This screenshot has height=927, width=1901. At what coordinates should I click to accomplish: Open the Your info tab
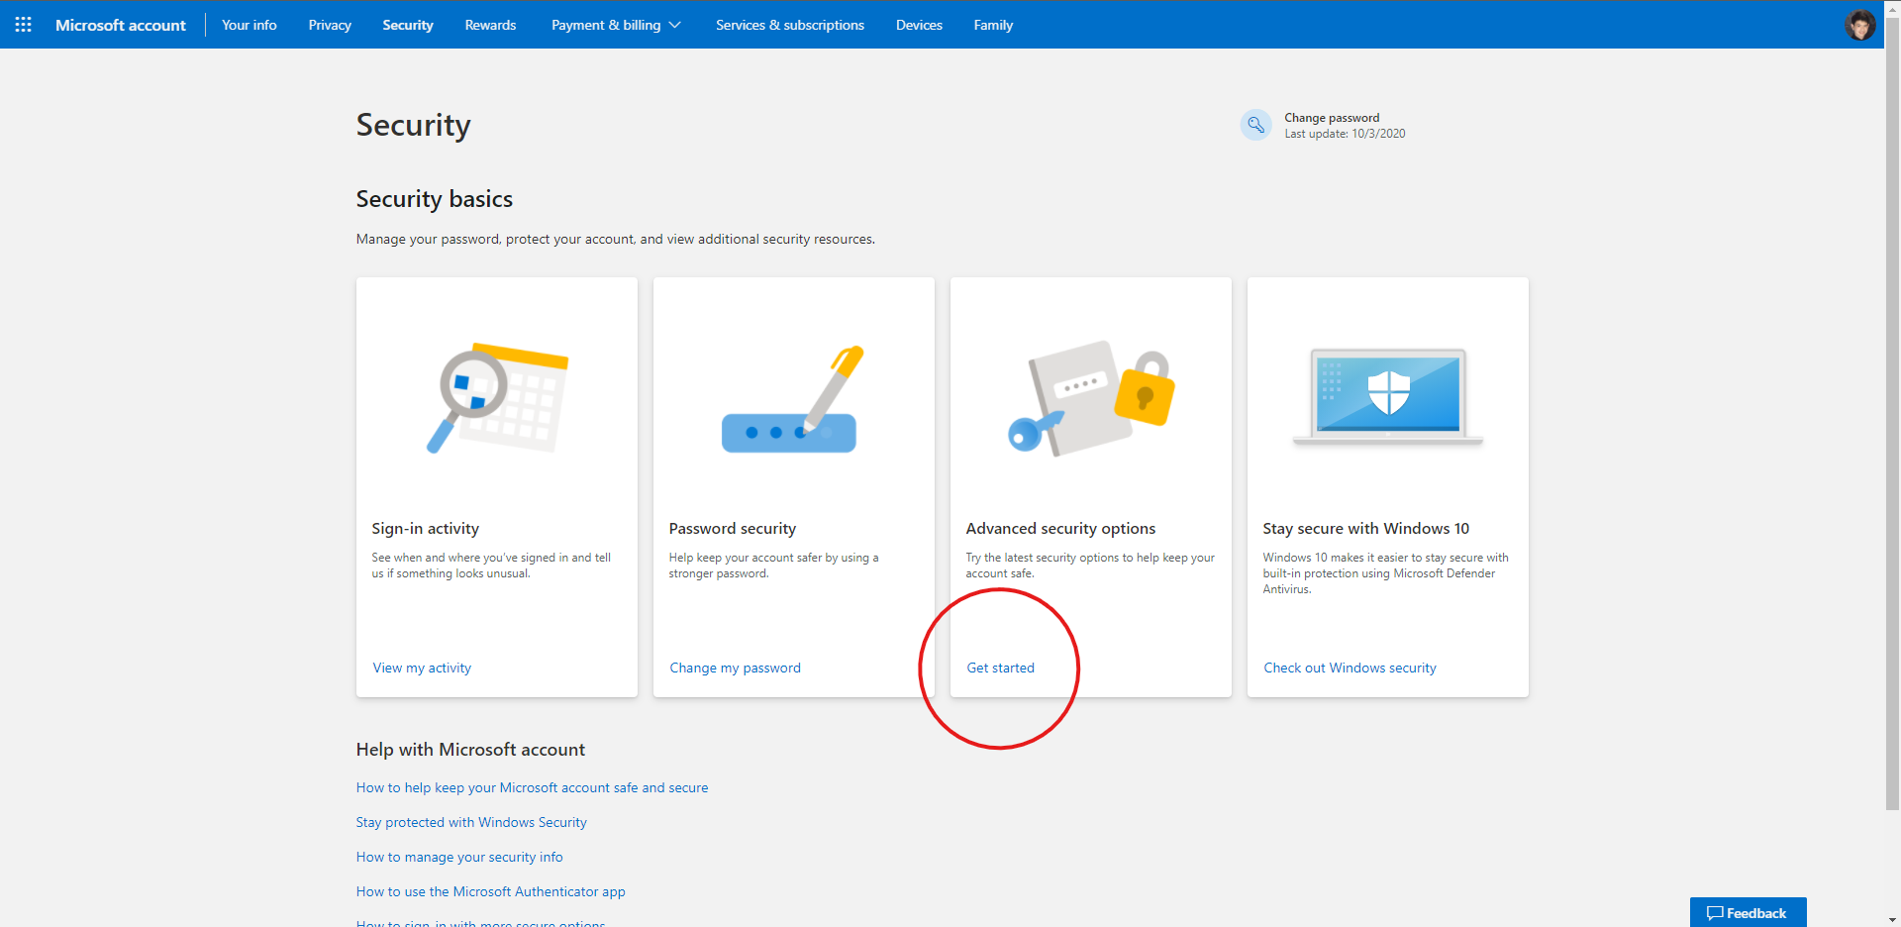coord(250,25)
